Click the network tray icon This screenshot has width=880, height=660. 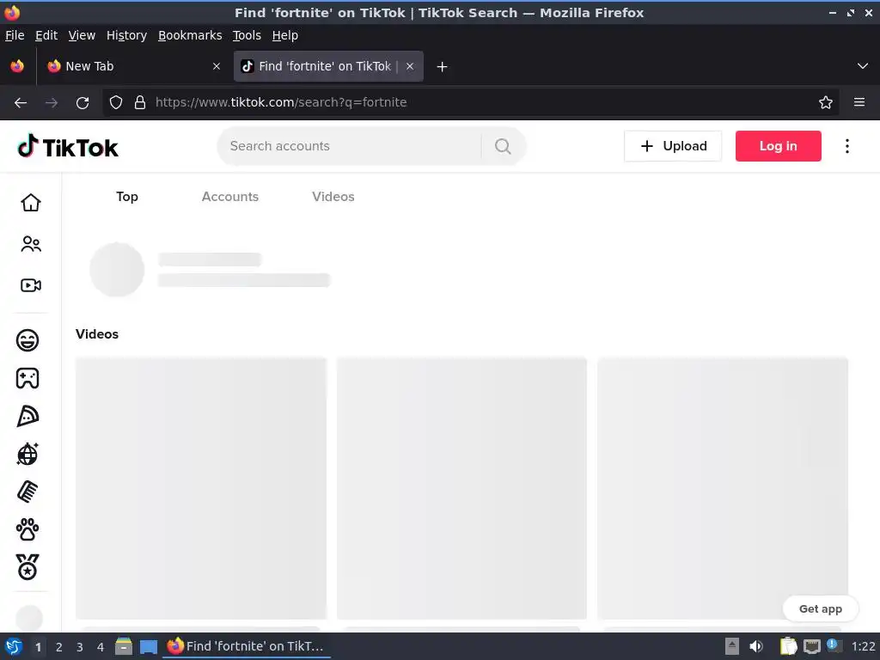811,646
